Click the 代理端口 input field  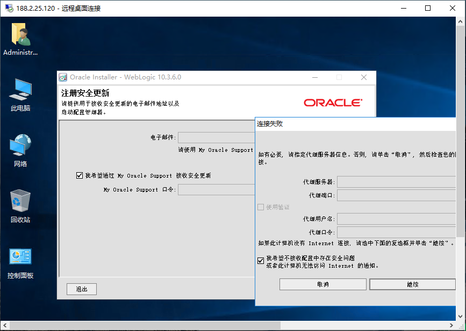point(397,195)
